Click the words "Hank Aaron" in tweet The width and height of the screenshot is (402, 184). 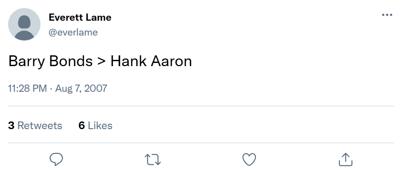(151, 61)
